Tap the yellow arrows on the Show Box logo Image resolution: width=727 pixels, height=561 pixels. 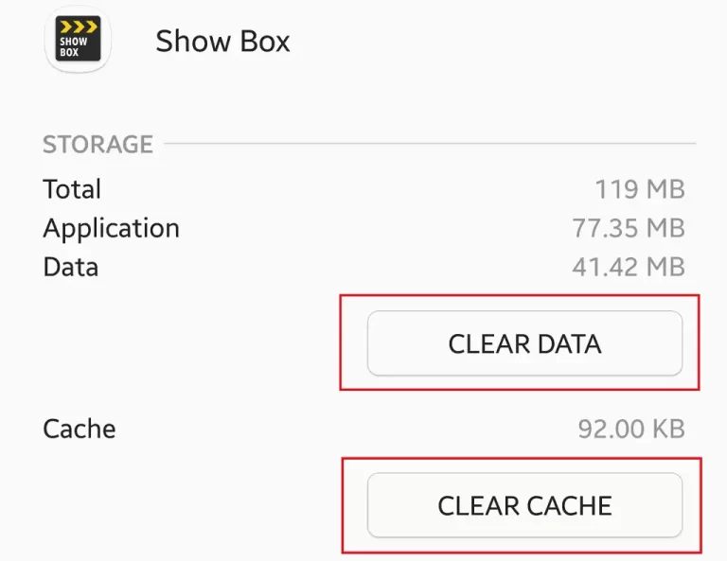point(79,26)
